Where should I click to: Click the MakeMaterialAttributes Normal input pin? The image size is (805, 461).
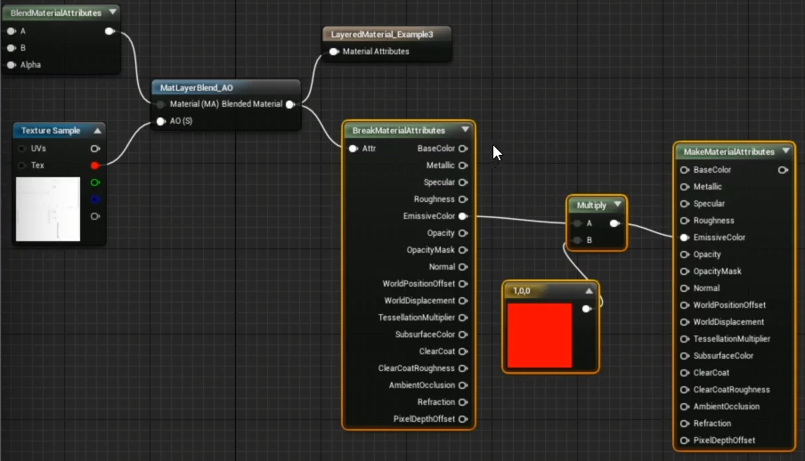[685, 288]
